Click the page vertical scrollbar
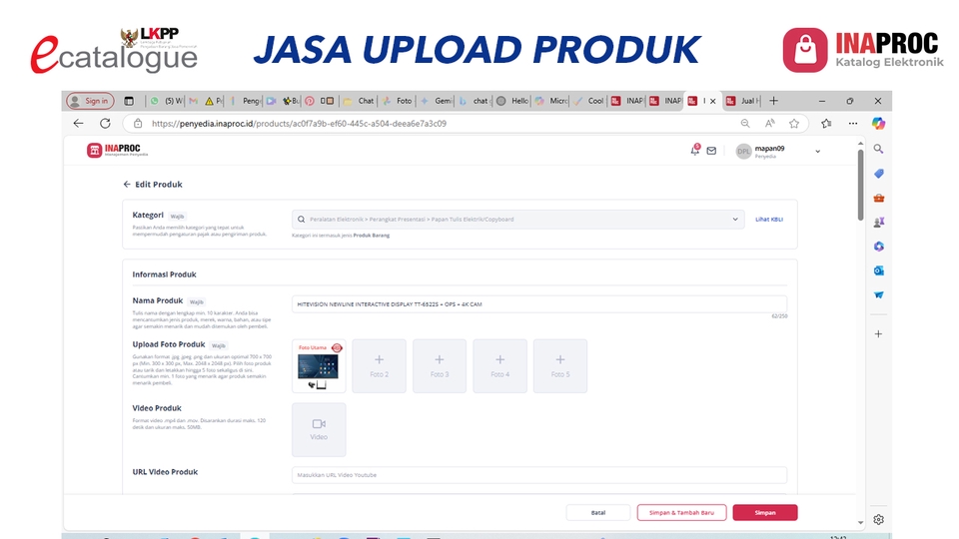 click(860, 185)
